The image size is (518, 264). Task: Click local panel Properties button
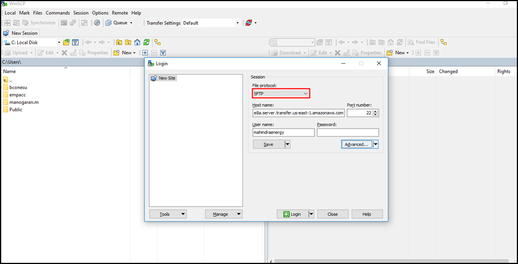(x=94, y=53)
